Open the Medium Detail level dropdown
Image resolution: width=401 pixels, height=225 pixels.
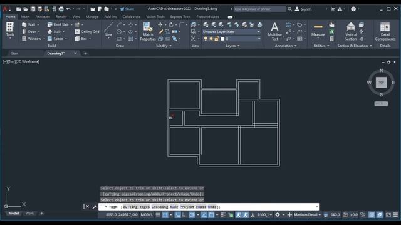[x=307, y=215]
